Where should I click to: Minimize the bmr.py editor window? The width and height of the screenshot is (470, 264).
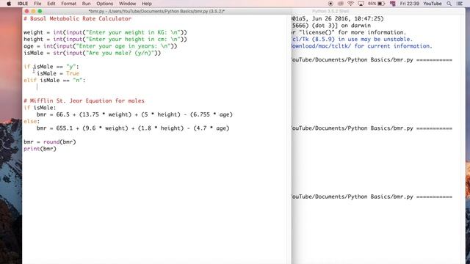33,11
